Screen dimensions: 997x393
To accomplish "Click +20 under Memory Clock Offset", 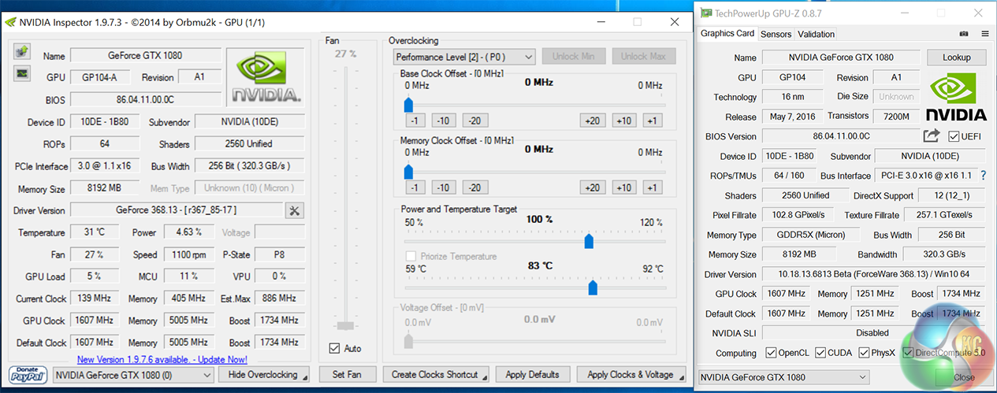I will 592,187.
